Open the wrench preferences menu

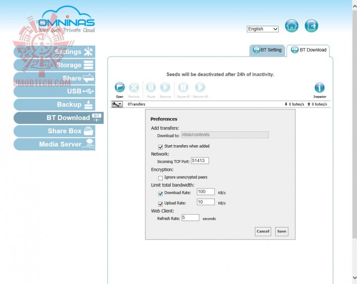pos(117,104)
